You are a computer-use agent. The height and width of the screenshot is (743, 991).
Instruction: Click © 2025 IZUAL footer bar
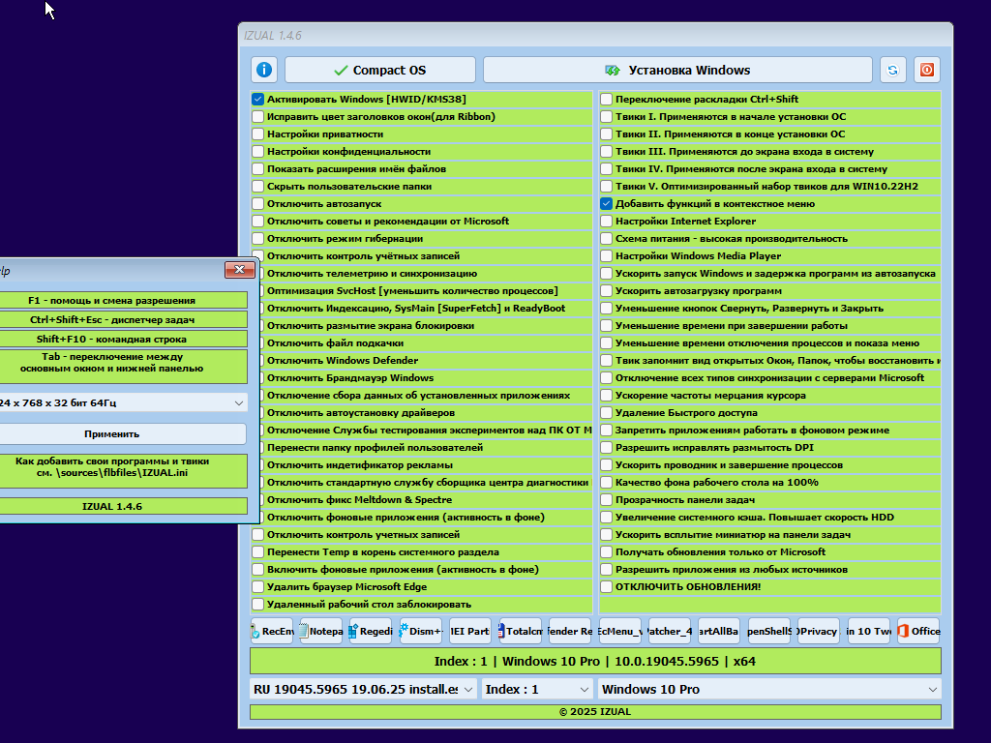click(595, 712)
